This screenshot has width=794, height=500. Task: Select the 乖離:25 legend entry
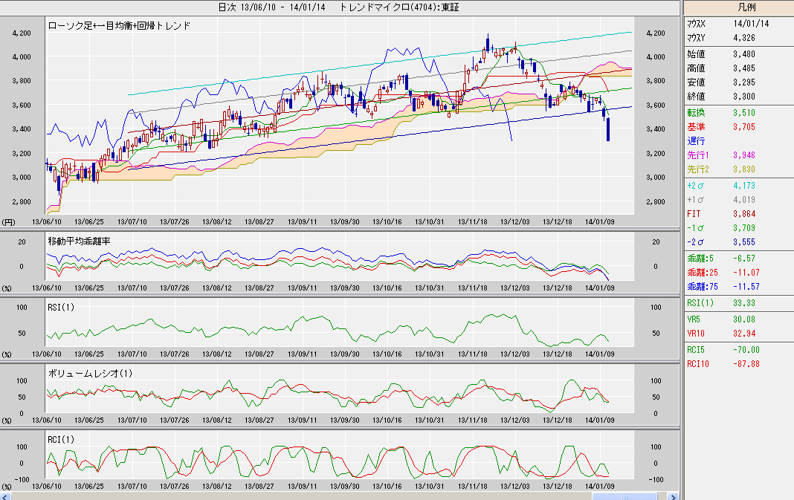tap(702, 272)
